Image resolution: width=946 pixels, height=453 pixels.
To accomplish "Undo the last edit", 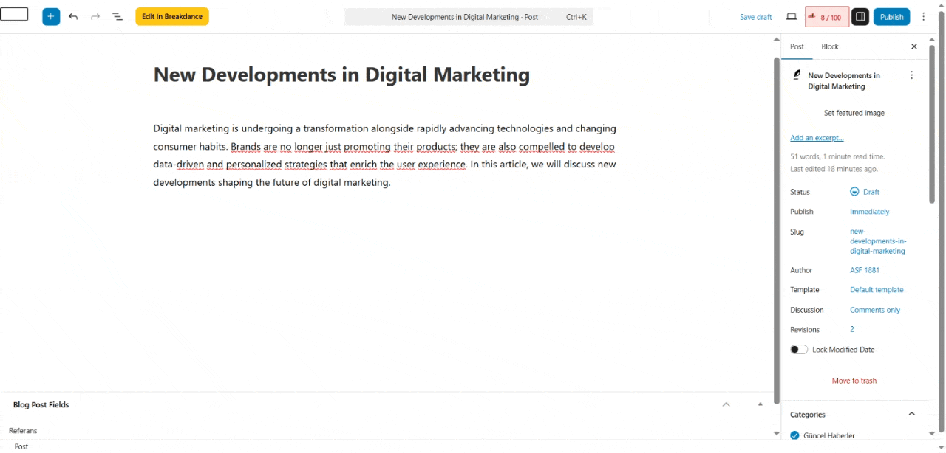I will (73, 16).
